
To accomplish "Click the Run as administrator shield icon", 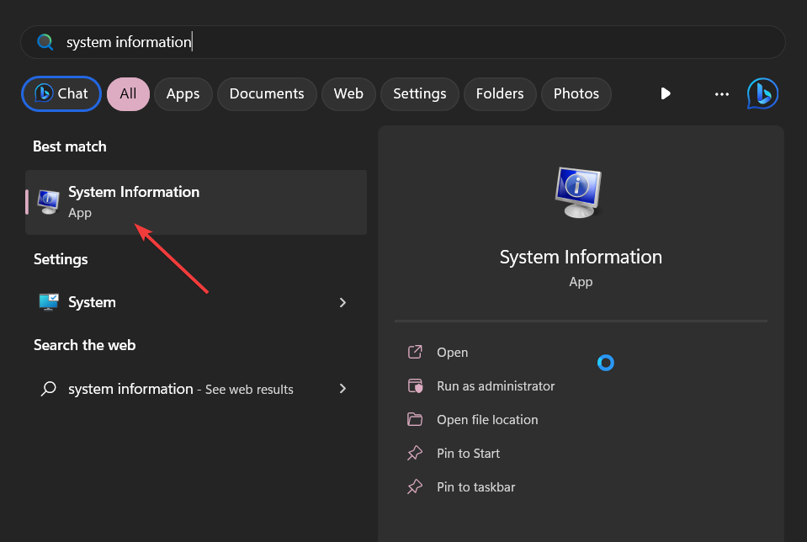I will coord(415,386).
